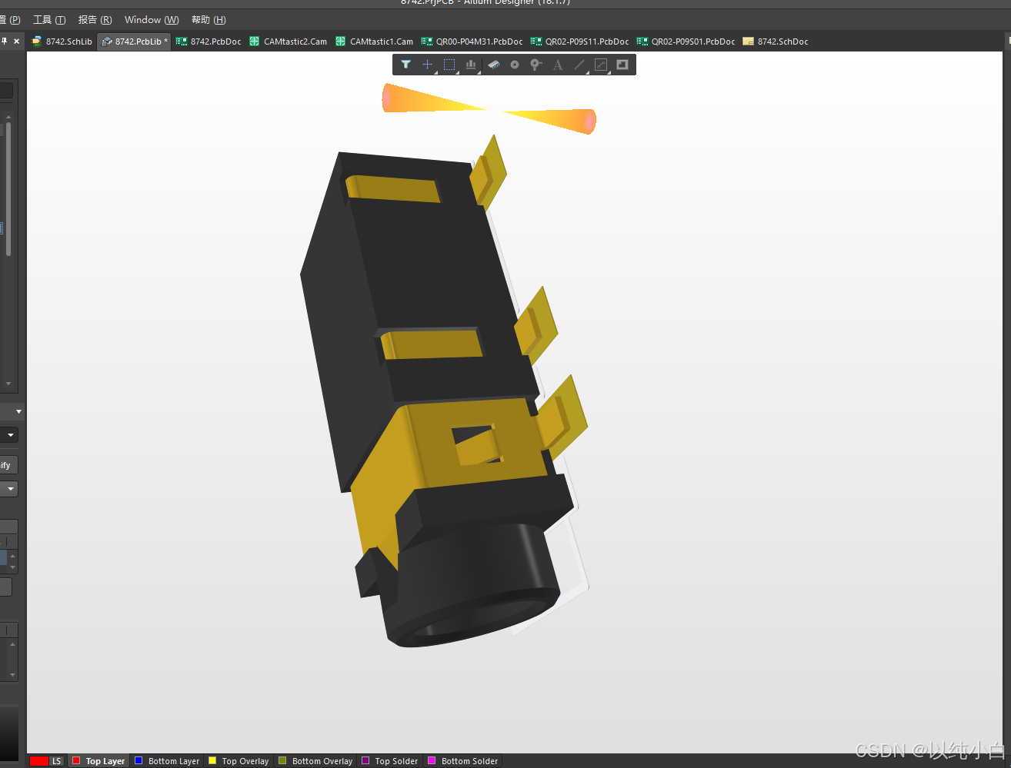Click the Top Overlay yellow color swatch
The image size is (1011, 768).
[212, 760]
